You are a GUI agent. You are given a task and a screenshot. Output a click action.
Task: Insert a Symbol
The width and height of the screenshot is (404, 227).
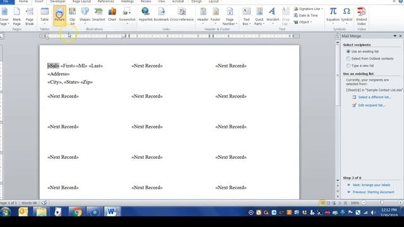pos(347,16)
